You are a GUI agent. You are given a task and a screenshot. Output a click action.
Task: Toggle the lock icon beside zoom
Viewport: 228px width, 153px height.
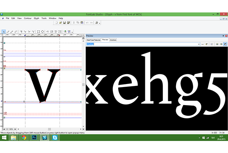[x=5, y=129]
